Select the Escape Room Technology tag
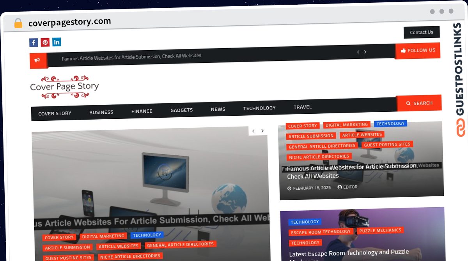The width and height of the screenshot is (468, 261). (321, 232)
